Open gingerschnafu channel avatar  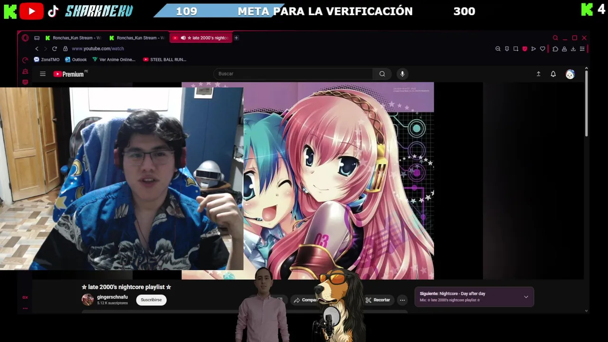[x=87, y=300]
